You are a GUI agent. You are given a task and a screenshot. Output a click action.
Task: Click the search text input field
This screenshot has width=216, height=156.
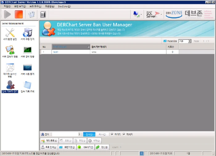65,134
